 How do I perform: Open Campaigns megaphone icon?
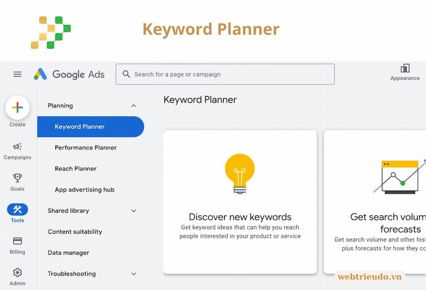click(17, 146)
